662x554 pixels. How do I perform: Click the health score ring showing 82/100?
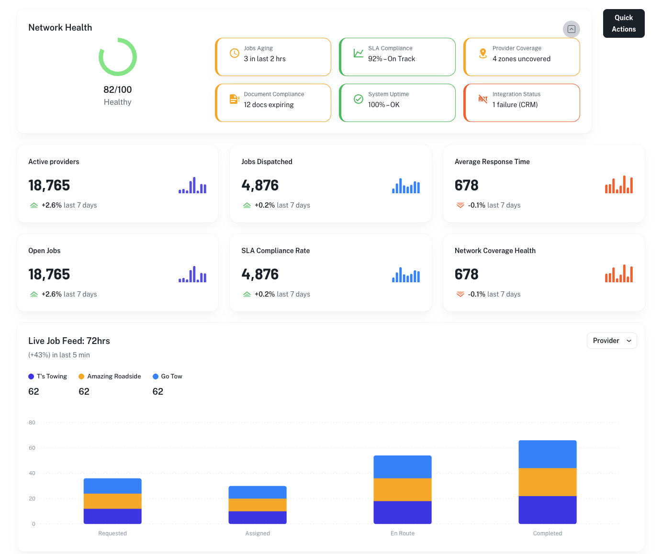click(x=118, y=57)
